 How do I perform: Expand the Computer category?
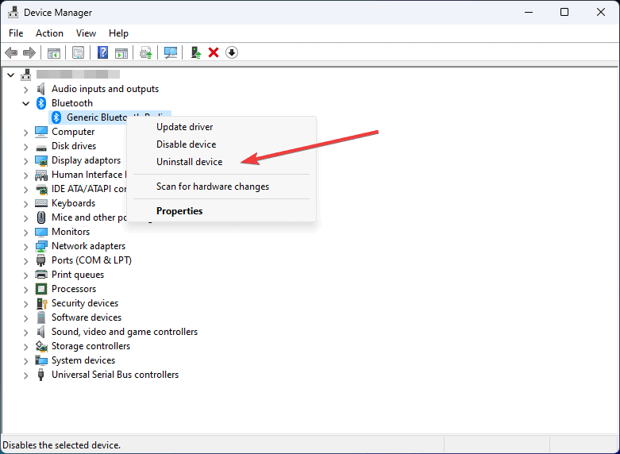point(25,133)
